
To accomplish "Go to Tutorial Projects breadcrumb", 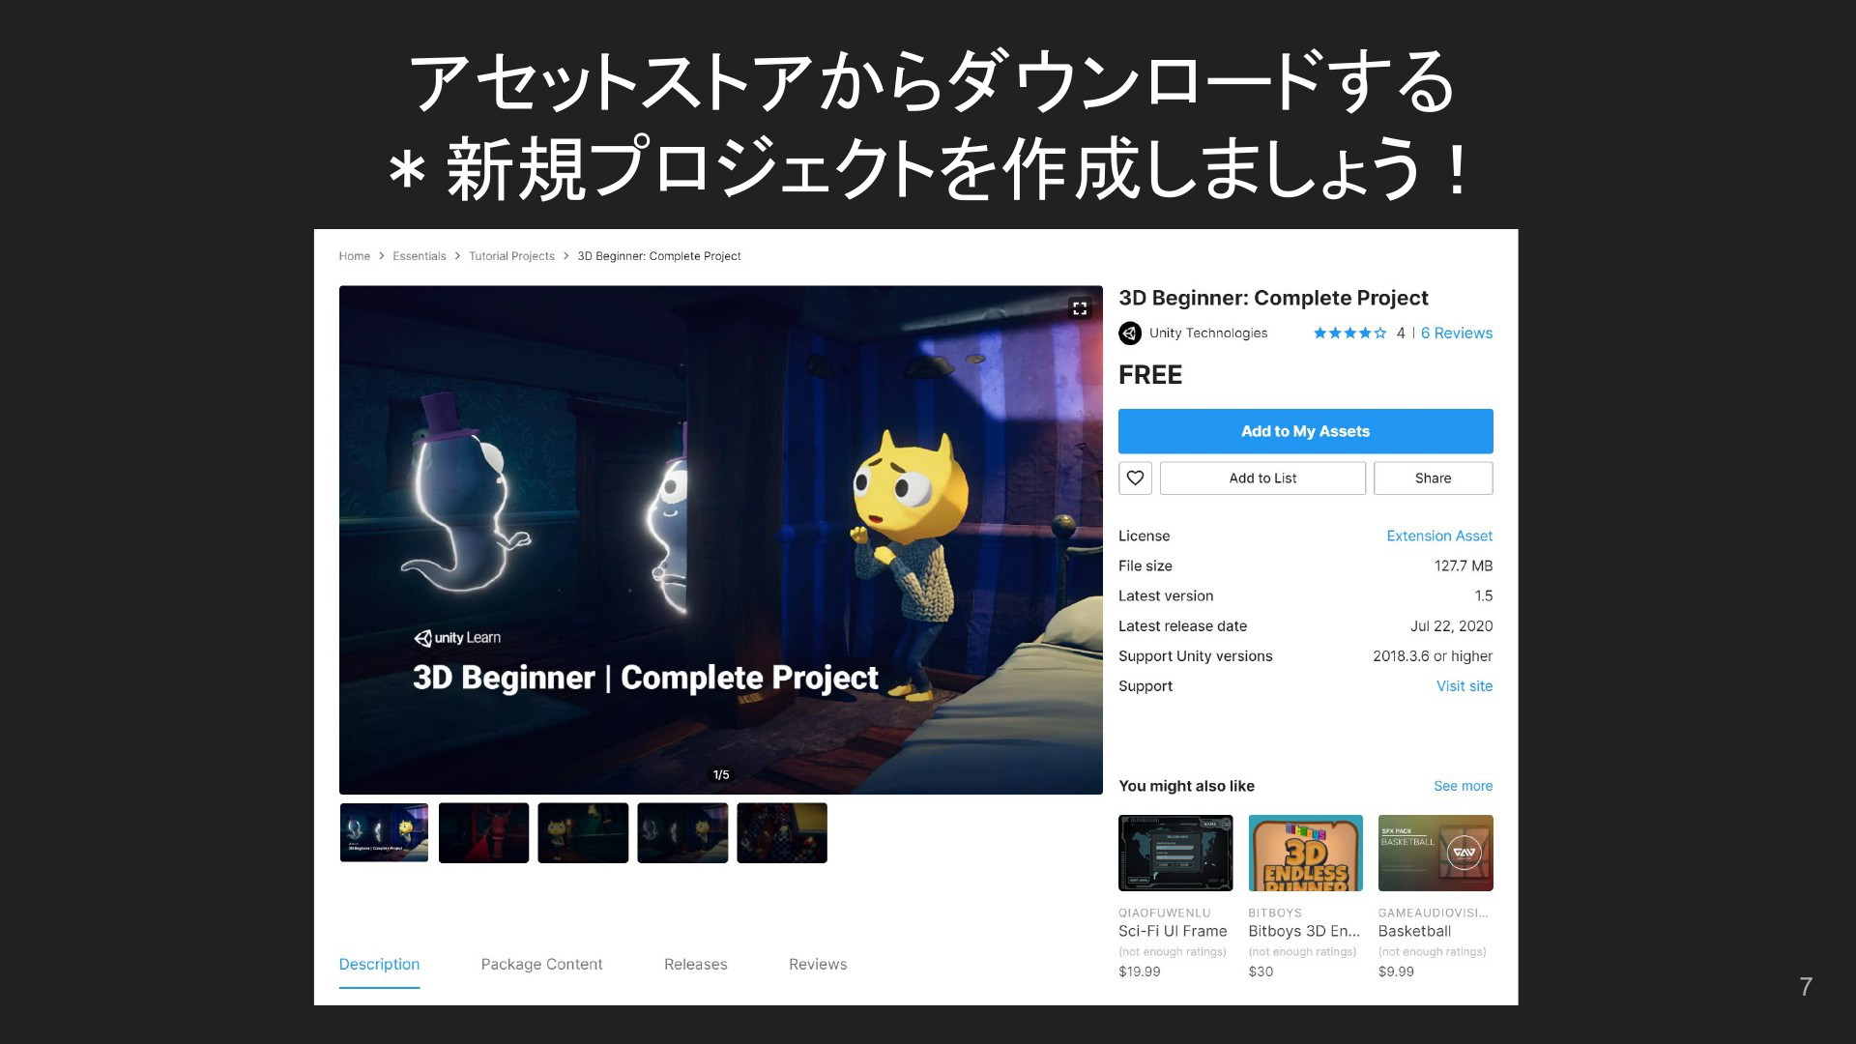I will 511,256.
